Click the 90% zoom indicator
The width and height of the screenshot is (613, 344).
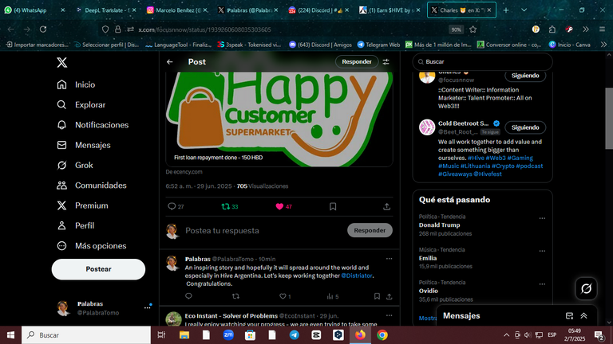coord(456,29)
